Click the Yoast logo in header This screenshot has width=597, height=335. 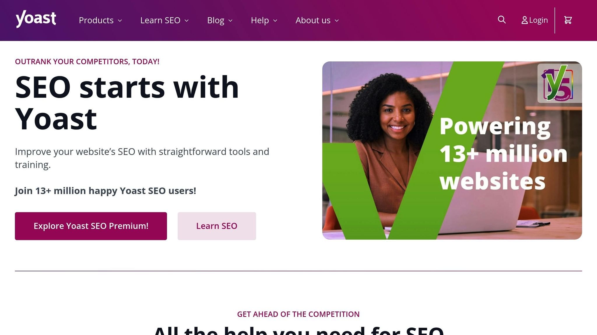pos(36,19)
